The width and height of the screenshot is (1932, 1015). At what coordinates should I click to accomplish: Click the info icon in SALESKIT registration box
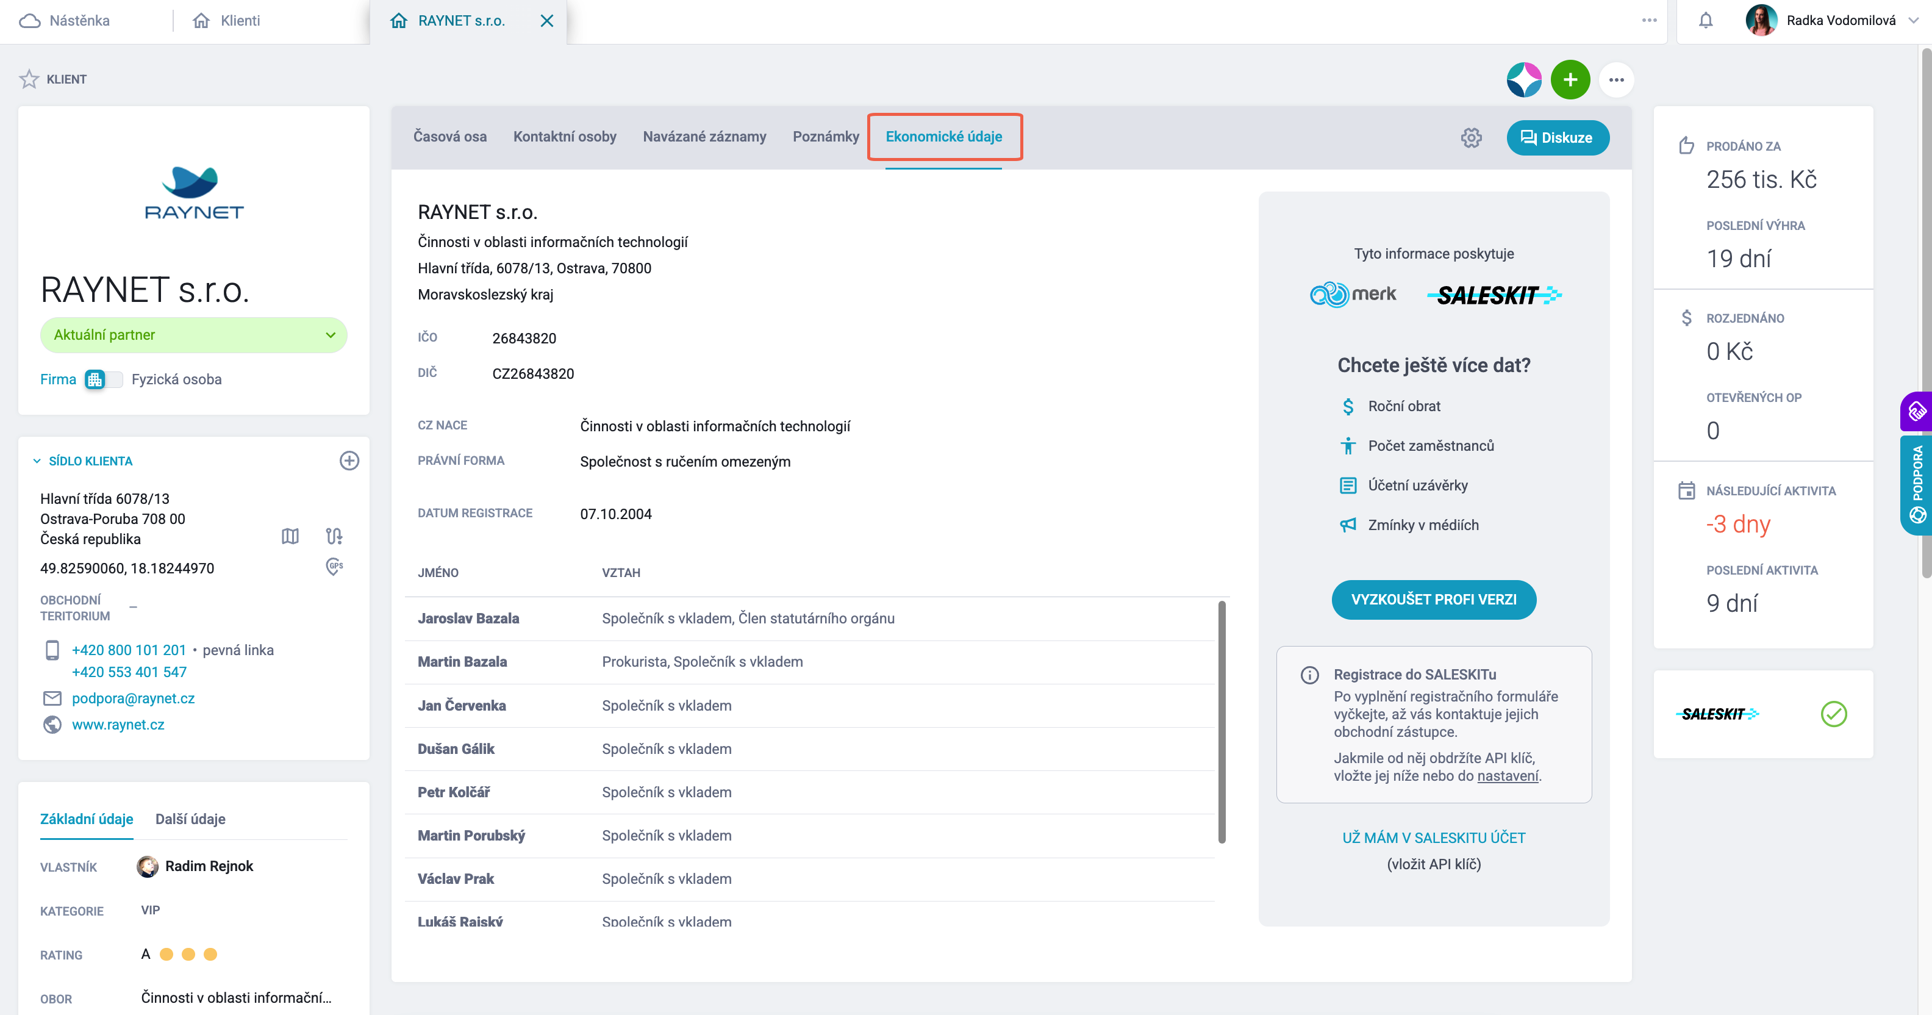(1309, 675)
